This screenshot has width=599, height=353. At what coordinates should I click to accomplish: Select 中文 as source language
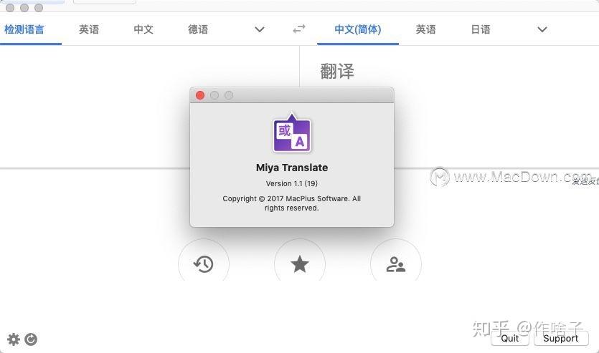(143, 29)
